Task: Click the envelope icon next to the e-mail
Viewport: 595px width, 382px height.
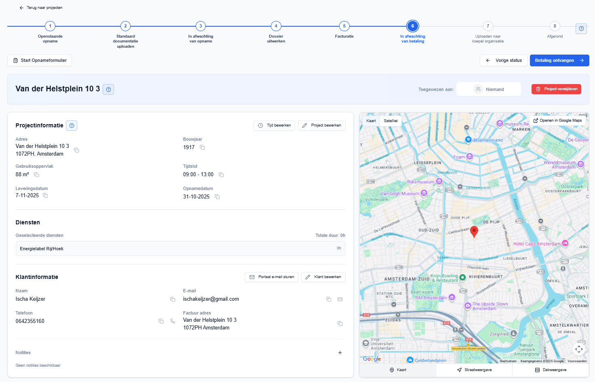Action: pyautogui.click(x=340, y=299)
